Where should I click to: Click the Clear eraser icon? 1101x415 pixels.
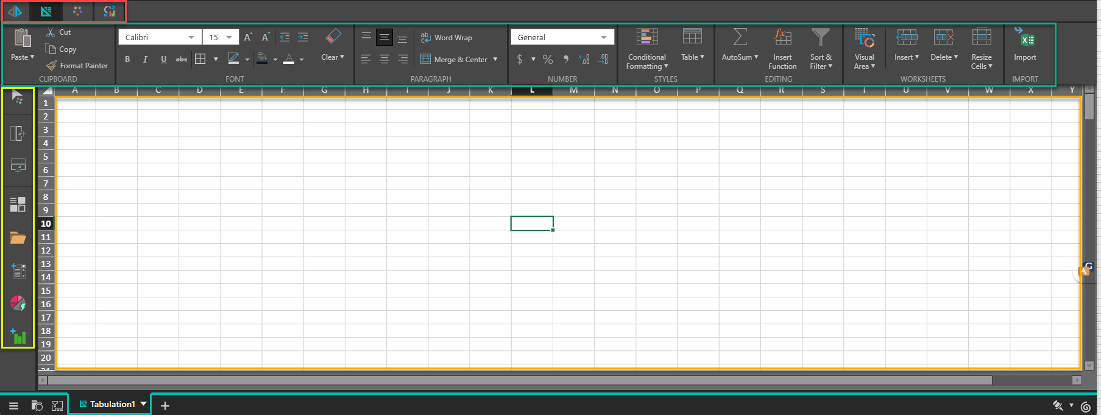tap(333, 37)
